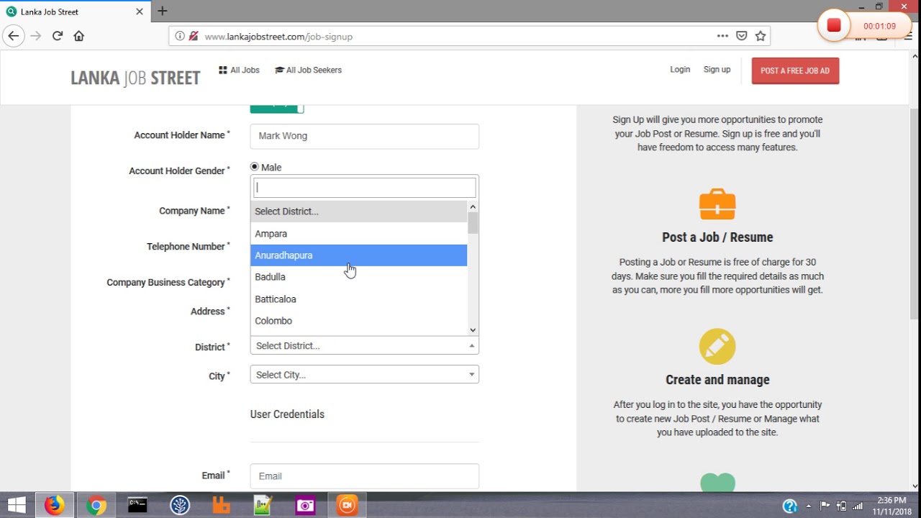
Task: Check network signal icon in tray
Action: click(x=857, y=506)
